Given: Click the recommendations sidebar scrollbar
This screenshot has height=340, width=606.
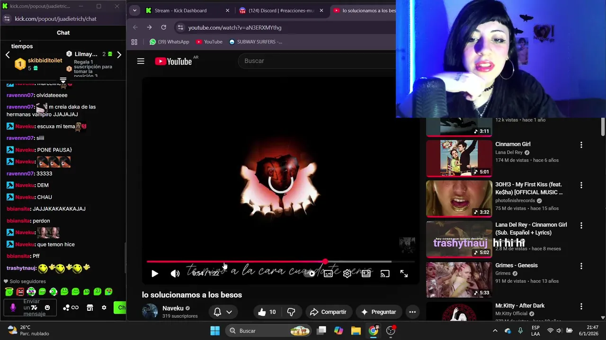Looking at the screenshot, I should pos(603,127).
